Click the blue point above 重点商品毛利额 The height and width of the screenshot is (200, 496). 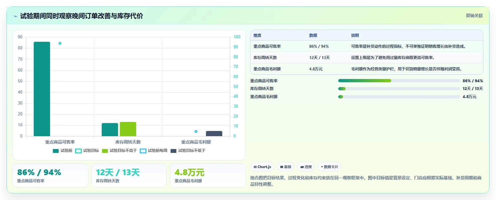[x=196, y=131]
